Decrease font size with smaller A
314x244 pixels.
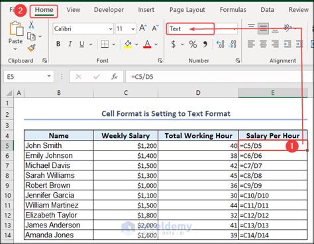[155, 29]
